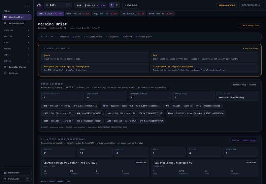Collapse the TODAY section
This screenshot has height=184, width=266.
click(x=17, y=11)
